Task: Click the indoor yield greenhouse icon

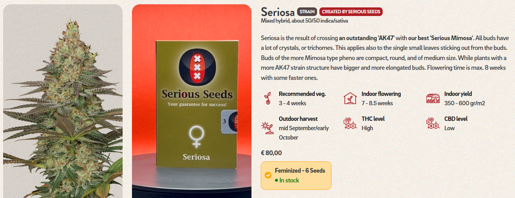Action: click(433, 98)
